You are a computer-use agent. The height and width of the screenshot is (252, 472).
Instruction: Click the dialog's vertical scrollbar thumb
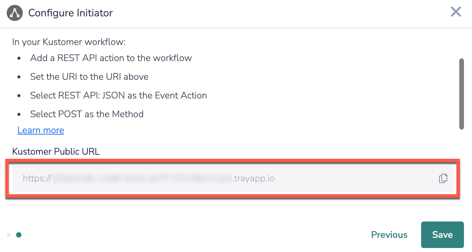click(x=461, y=94)
